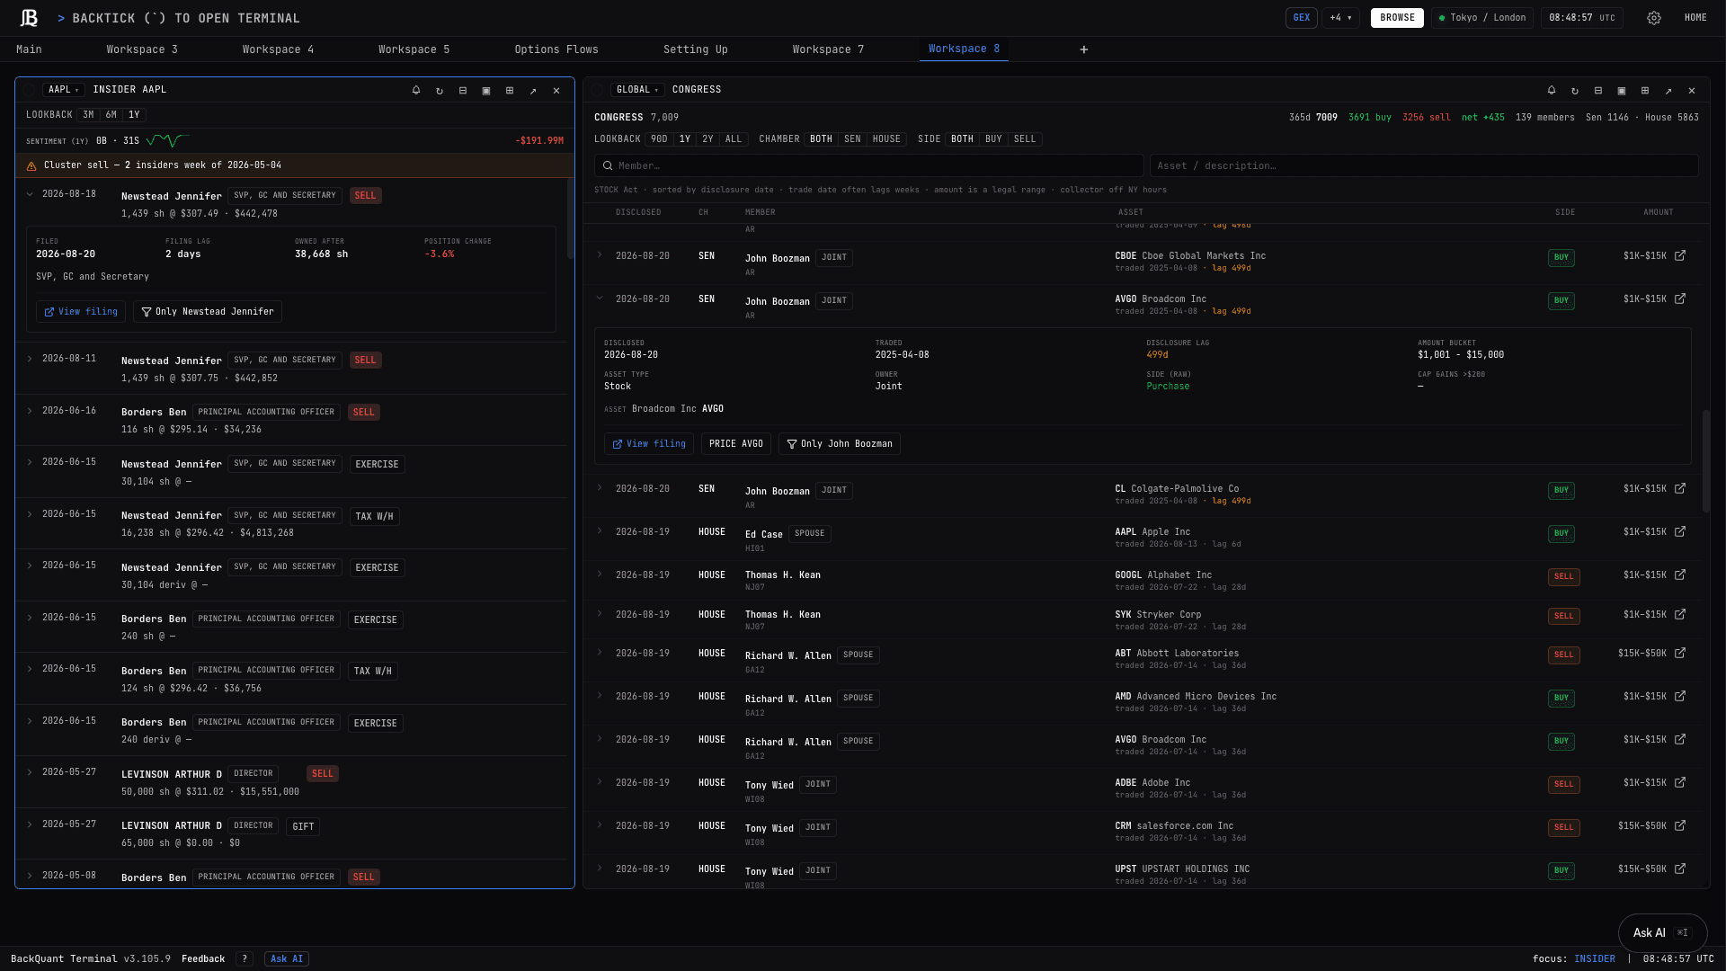Filter chamber to SEN only
The width and height of the screenshot is (1726, 971).
[852, 139]
